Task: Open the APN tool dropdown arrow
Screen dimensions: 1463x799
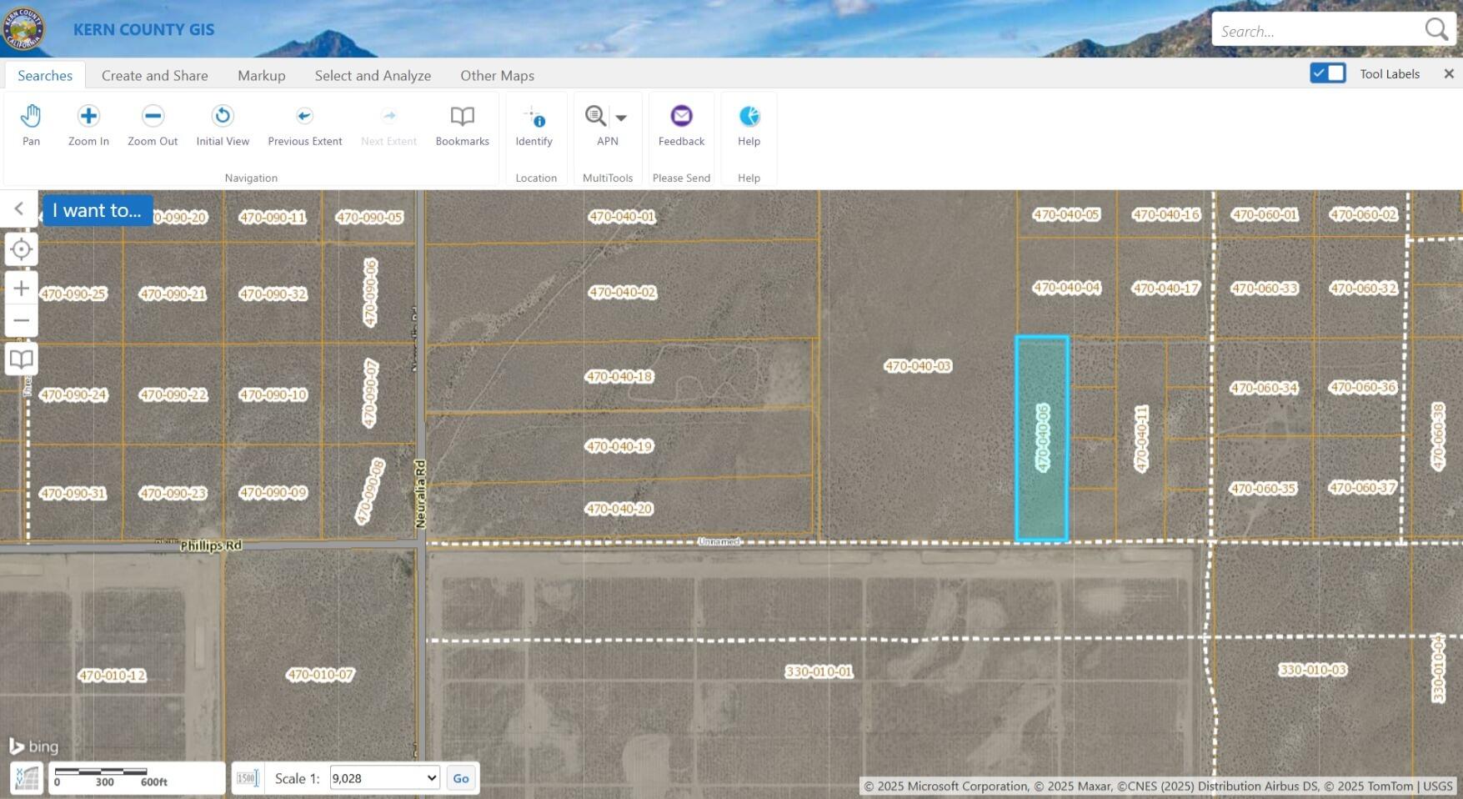Action: [621, 116]
